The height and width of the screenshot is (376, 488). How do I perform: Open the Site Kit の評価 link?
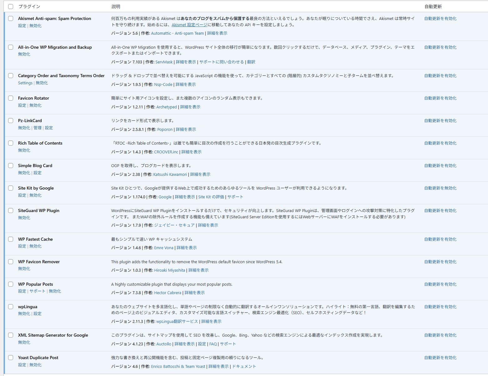pyautogui.click(x=211, y=197)
